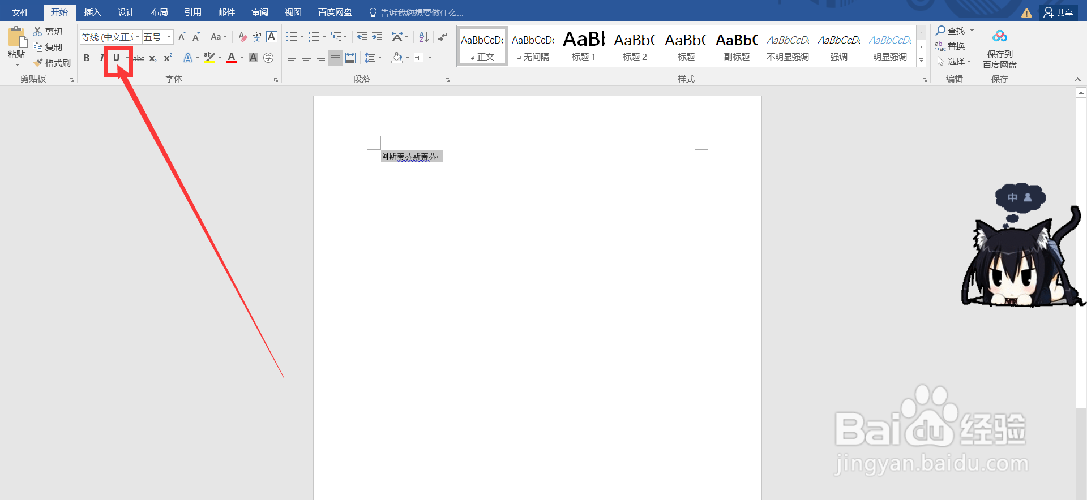Screen dimensions: 1087x500
Task: Toggle Underline formatting
Action: (x=116, y=58)
